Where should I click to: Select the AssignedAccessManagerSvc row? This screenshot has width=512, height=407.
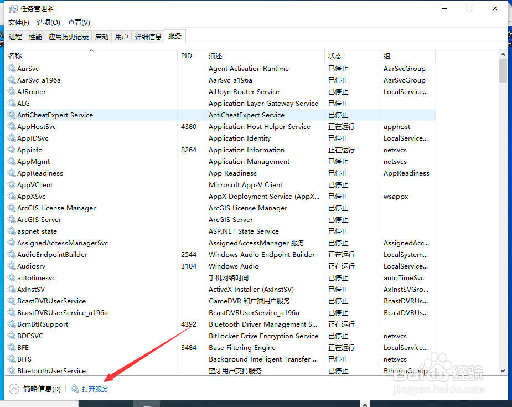click(x=220, y=243)
